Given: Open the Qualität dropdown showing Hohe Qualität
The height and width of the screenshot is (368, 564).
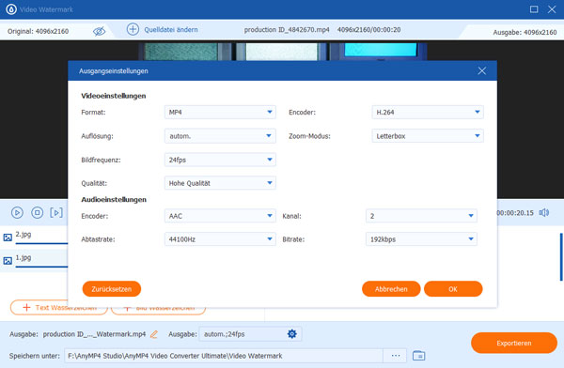Looking at the screenshot, I should tap(220, 183).
